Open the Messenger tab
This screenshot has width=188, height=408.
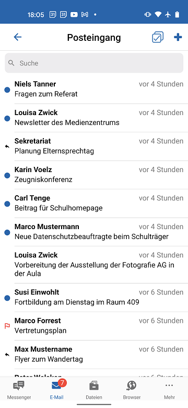tap(19, 390)
